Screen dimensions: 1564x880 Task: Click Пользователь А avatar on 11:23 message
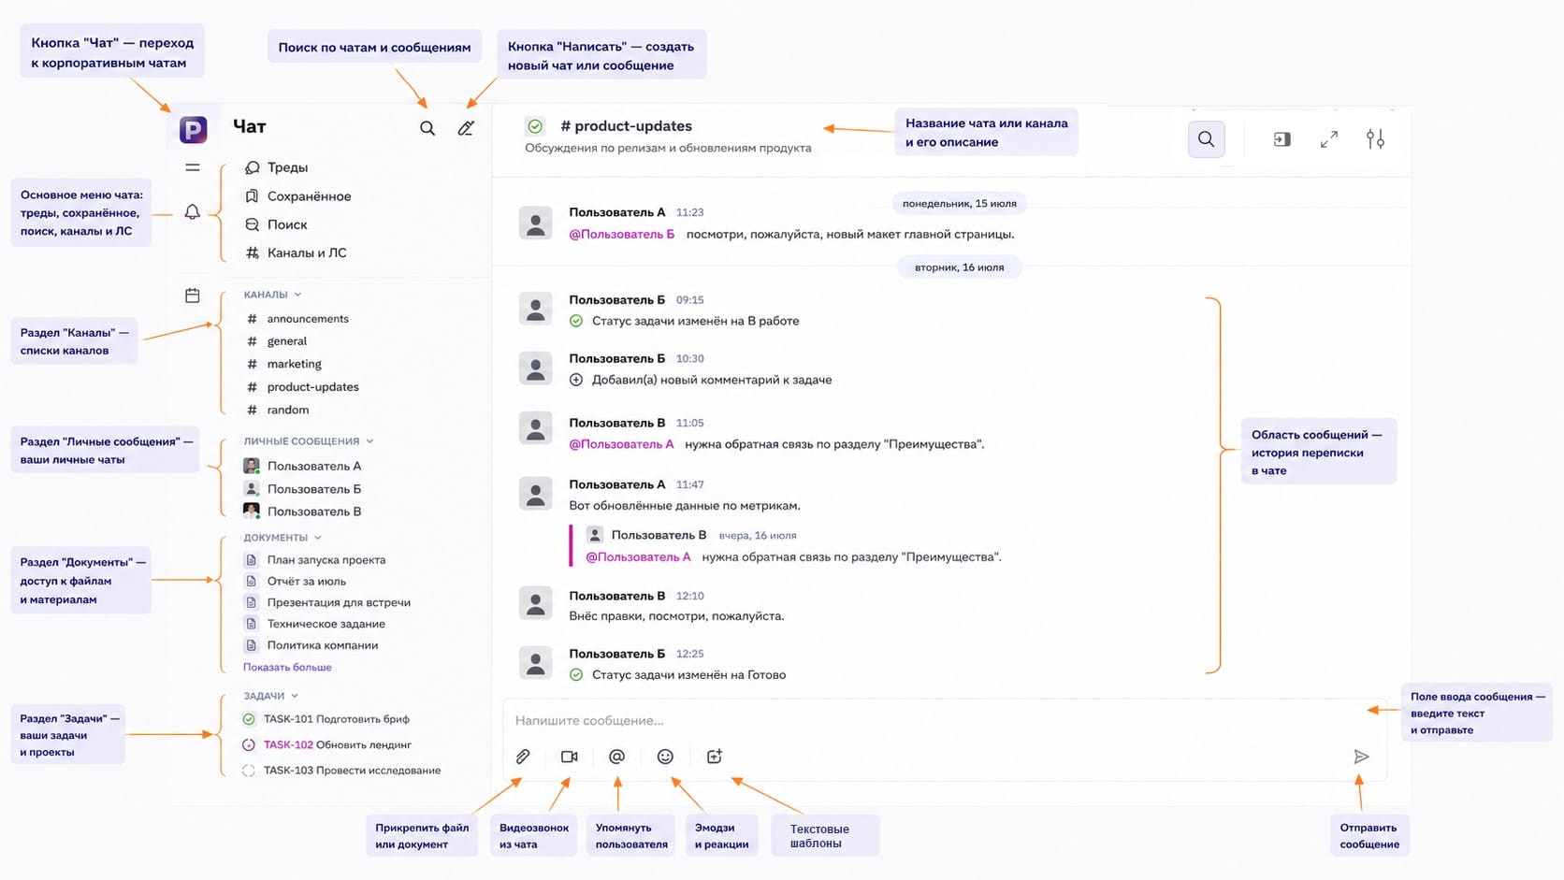(536, 224)
